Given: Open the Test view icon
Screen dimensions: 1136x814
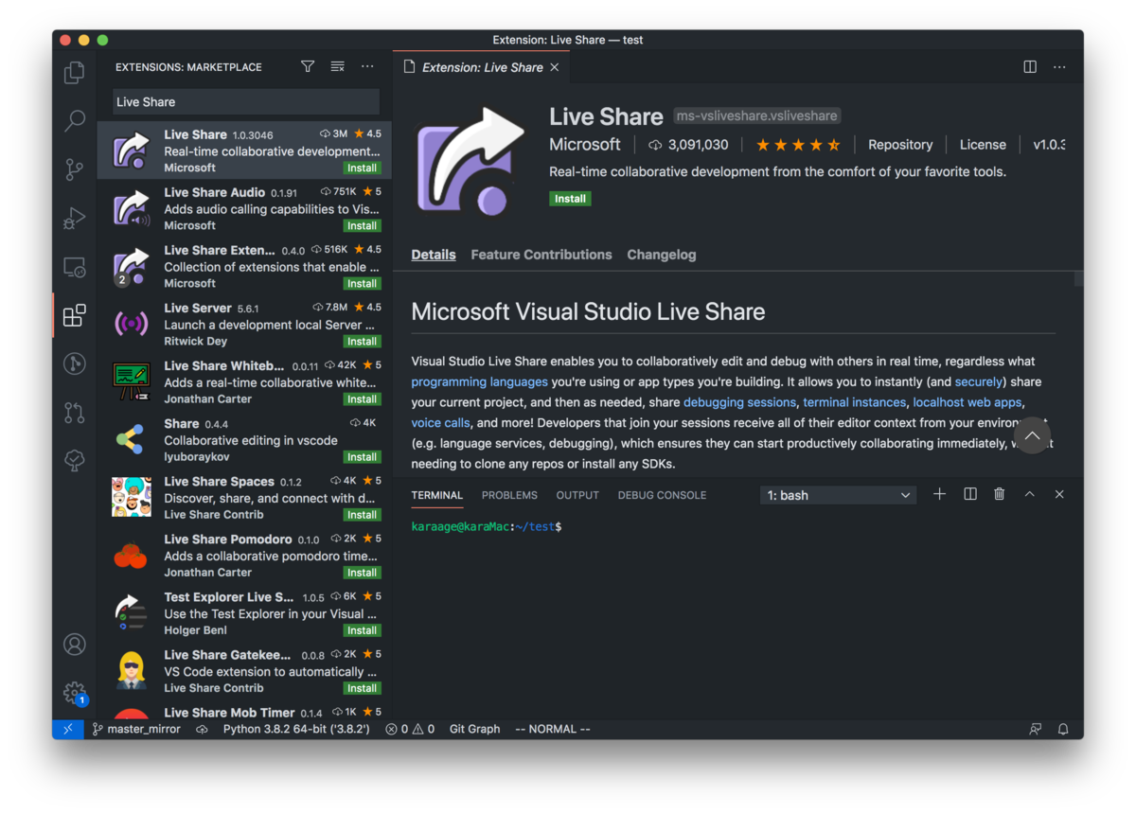Looking at the screenshot, I should 74,460.
